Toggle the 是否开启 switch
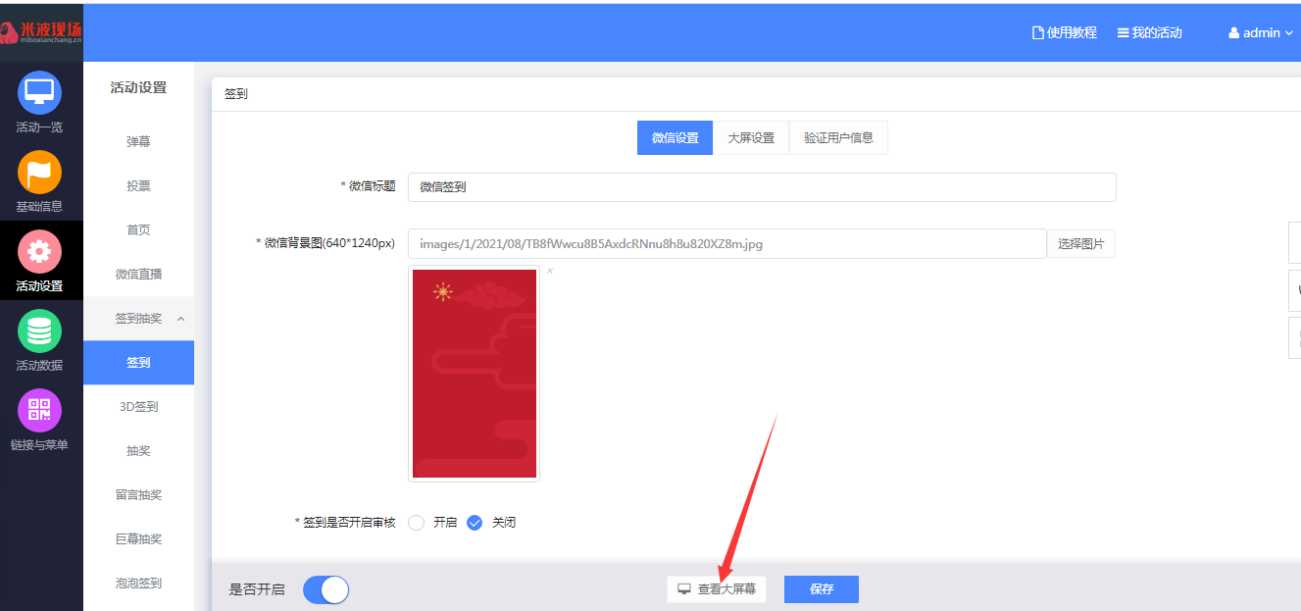The height and width of the screenshot is (611, 1301). coord(325,589)
